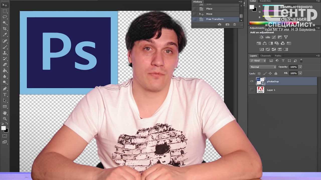The width and height of the screenshot is (321, 180).
Task: Select the Lasso tool
Action: tap(5, 17)
